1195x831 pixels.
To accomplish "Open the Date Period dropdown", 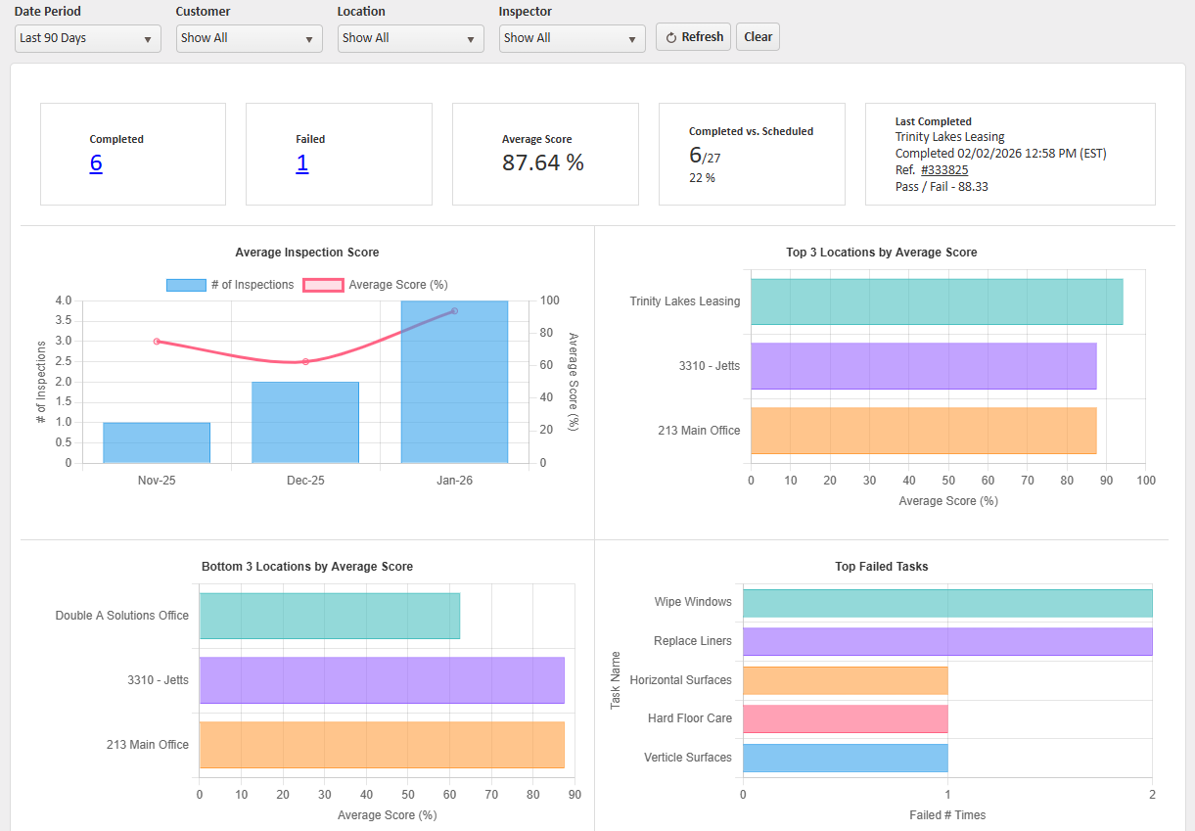I will click(x=87, y=38).
